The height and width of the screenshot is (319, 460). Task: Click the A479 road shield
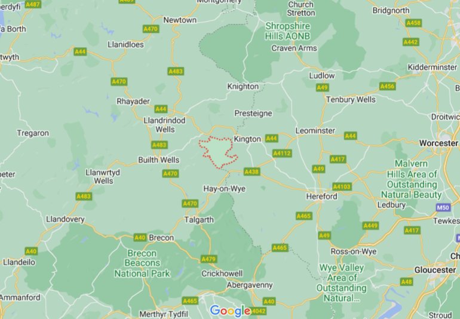[x=209, y=259]
